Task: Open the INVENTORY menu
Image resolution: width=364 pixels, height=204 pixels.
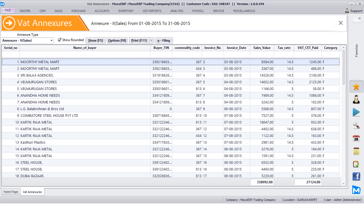Action: (126, 11)
